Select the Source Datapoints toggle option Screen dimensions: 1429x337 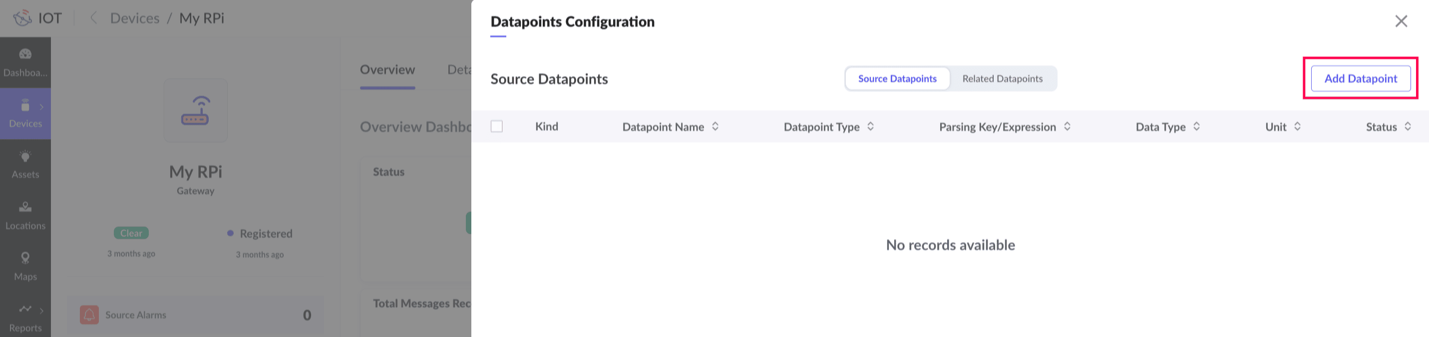[x=897, y=79]
